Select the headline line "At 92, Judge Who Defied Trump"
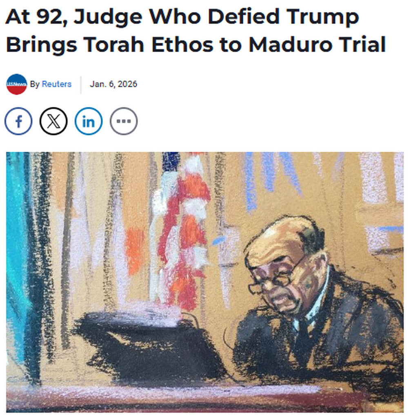409x418 pixels. point(182,17)
